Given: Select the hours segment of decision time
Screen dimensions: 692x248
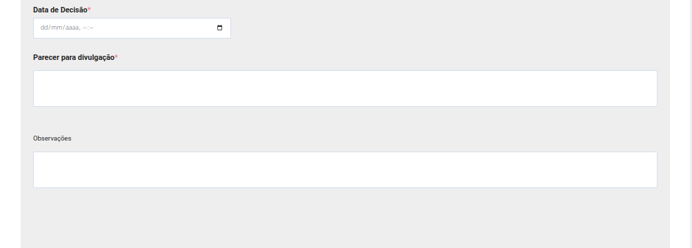Looking at the screenshot, I should (x=85, y=28).
